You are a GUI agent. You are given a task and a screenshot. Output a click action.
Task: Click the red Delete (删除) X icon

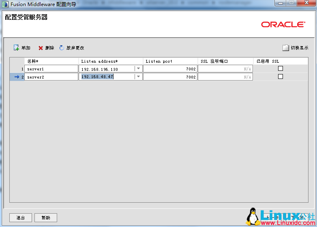point(41,48)
